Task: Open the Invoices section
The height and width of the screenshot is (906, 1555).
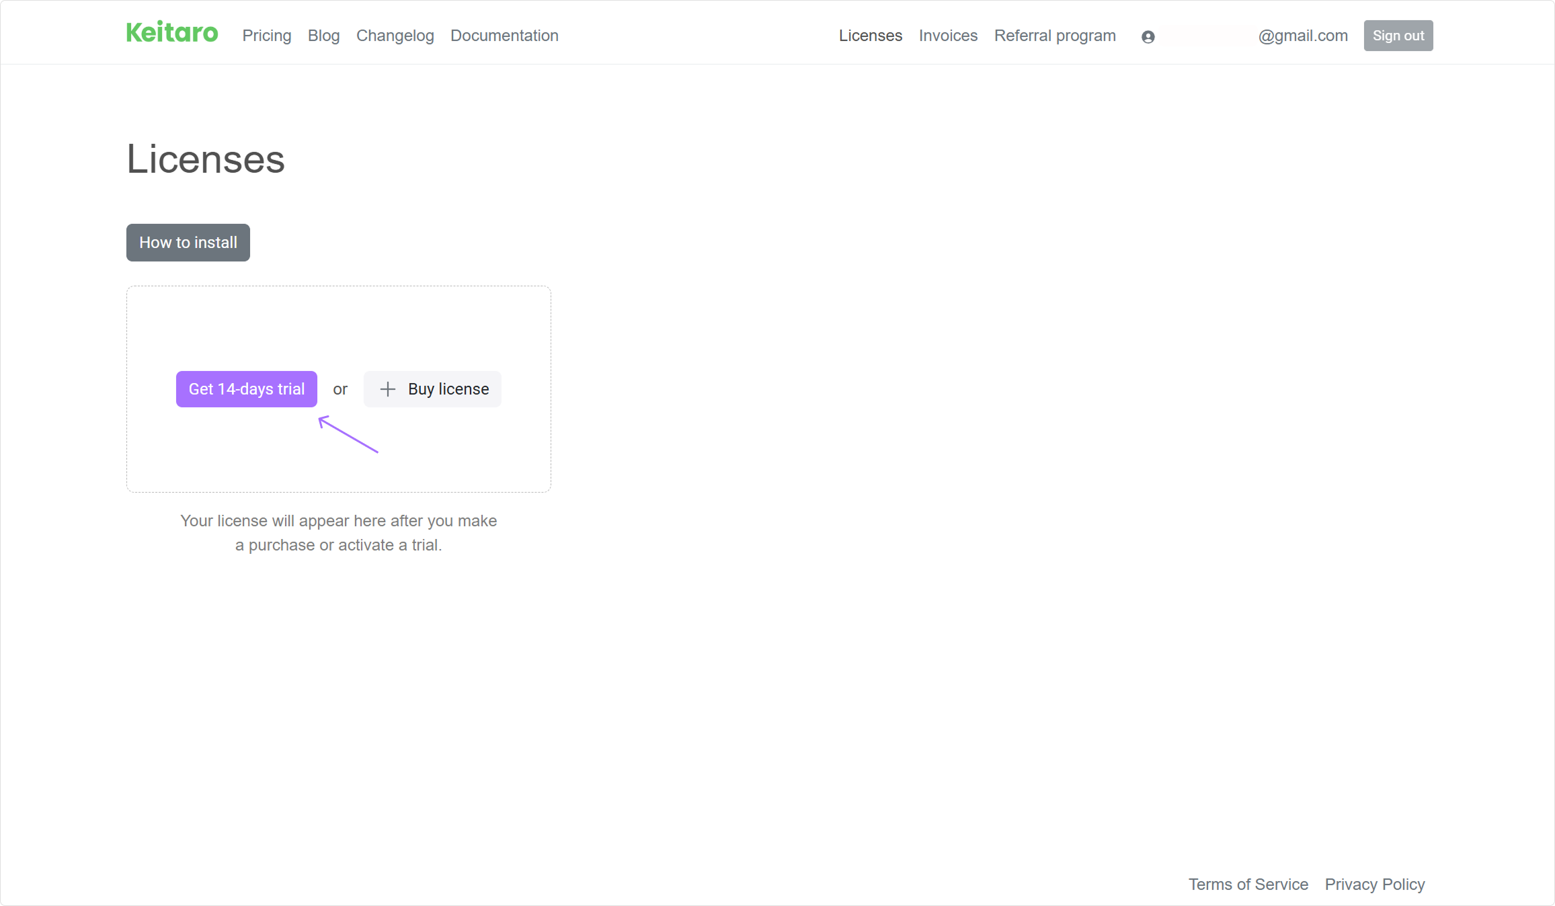Action: point(948,36)
